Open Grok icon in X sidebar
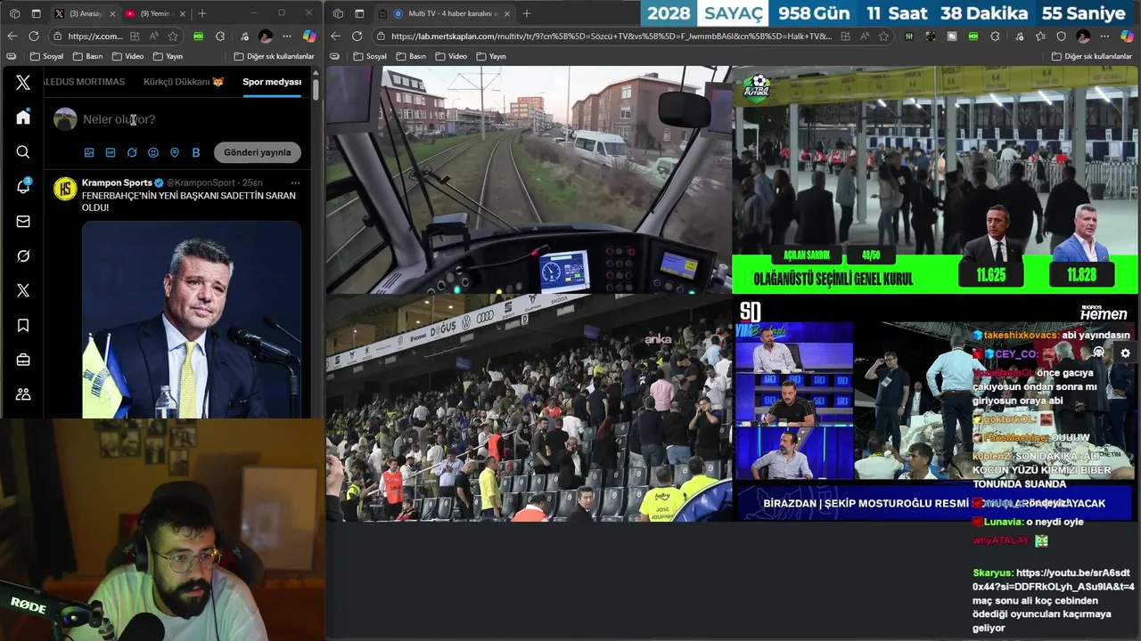Screen dimensions: 1141x641 coord(23,256)
